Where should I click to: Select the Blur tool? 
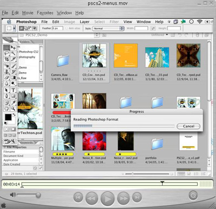[6, 83]
